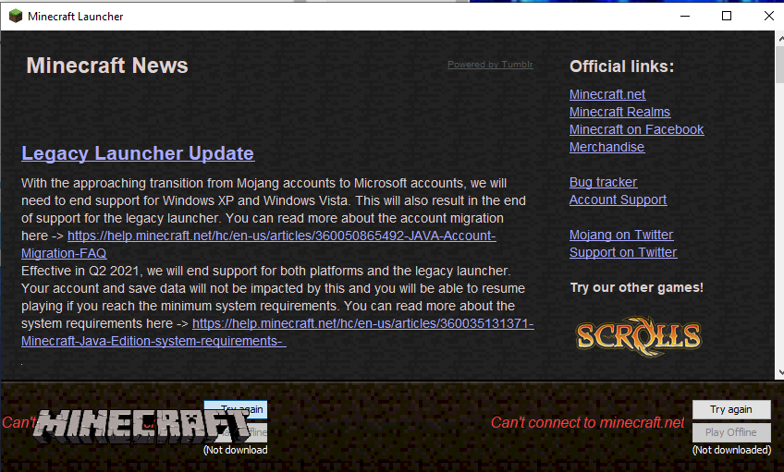Screen dimensions: 784x472
Task: Click the Minecraft grass block title icon
Action: point(16,16)
